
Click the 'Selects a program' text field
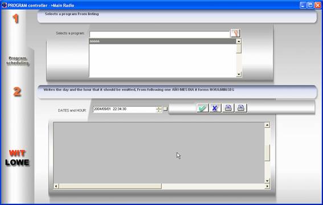160,35
